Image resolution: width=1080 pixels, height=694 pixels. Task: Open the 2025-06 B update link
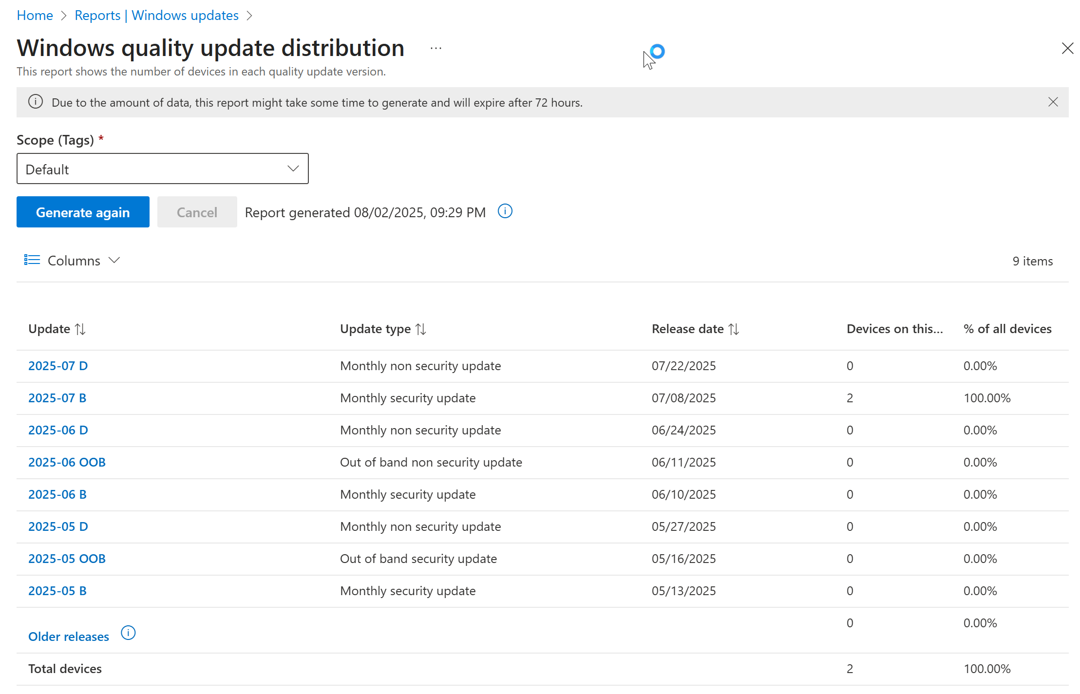tap(57, 494)
